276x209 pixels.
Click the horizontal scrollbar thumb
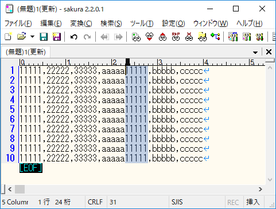click(20, 189)
